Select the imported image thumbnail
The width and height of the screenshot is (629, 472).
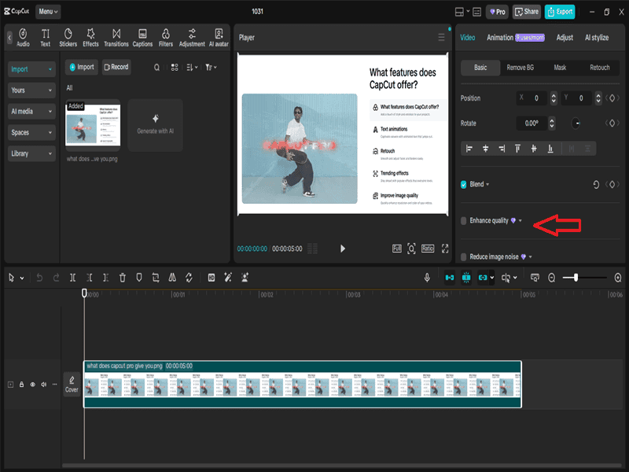click(x=93, y=125)
